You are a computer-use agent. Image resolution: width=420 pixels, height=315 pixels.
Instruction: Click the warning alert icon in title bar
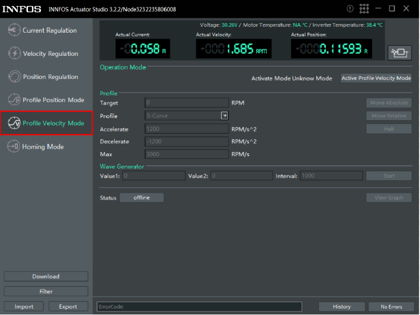(350, 9)
